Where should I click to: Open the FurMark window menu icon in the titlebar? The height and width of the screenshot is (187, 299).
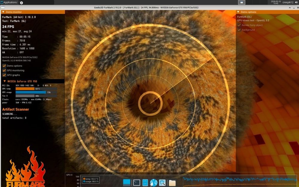coord(3,7)
